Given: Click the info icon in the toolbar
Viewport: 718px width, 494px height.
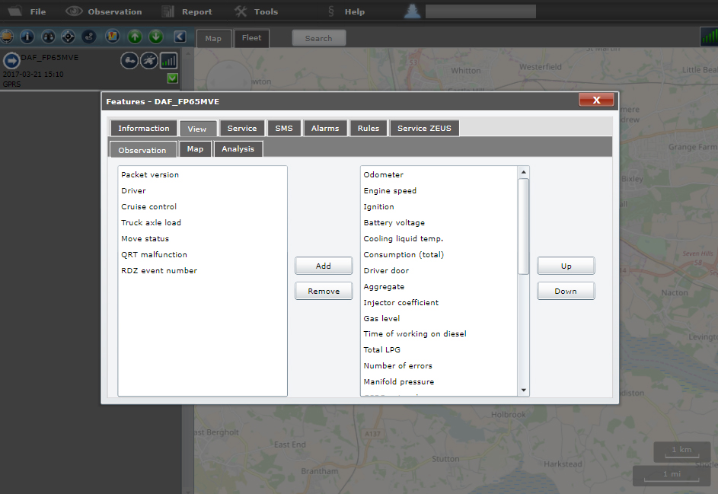Looking at the screenshot, I should pos(27,37).
